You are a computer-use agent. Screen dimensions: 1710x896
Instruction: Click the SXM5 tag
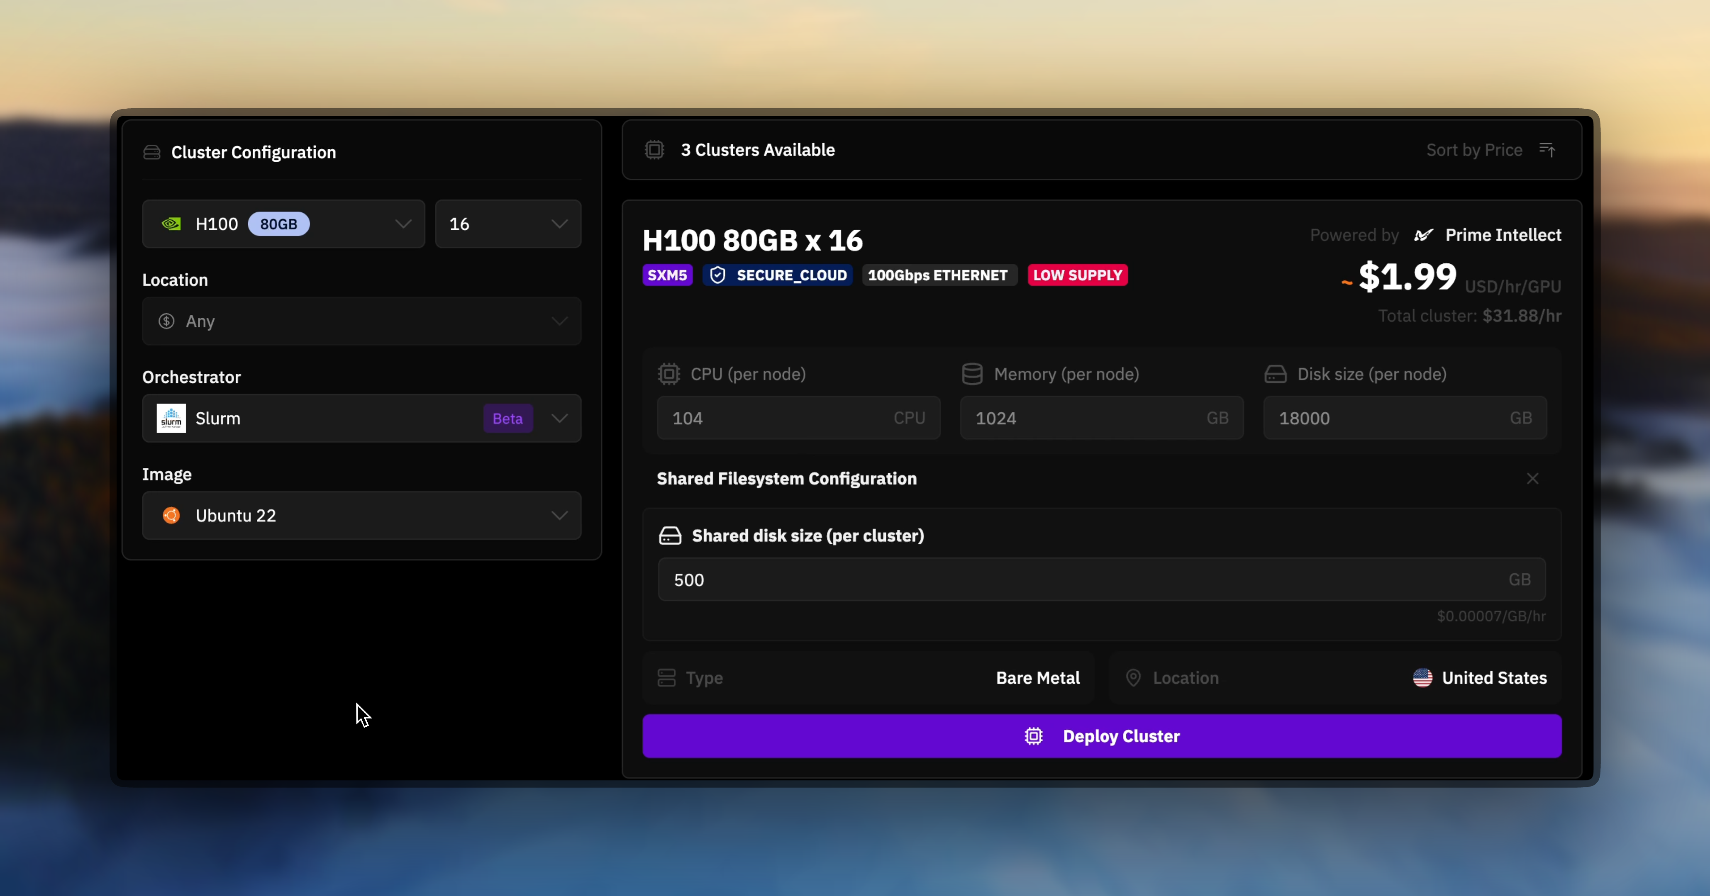pyautogui.click(x=668, y=275)
